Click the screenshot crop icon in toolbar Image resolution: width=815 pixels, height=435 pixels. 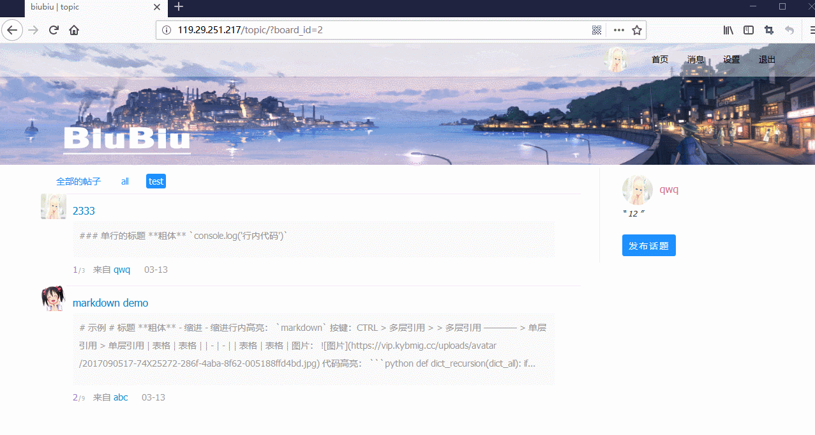pos(769,30)
